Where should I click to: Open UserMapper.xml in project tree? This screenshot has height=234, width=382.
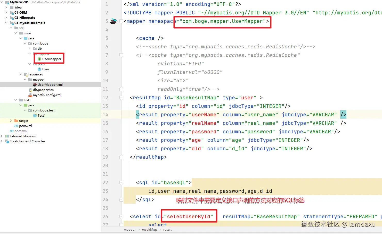[x=50, y=85]
